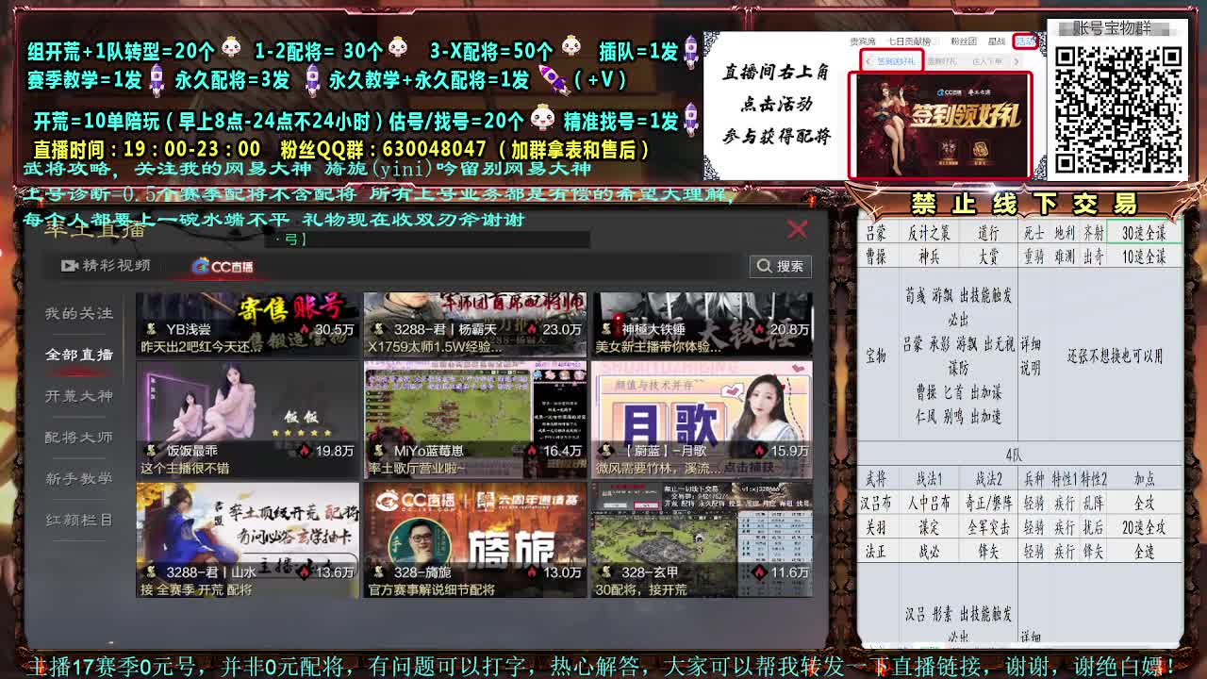Click right chevron beside activity sub-tabs
1207x679 pixels.
point(1016,61)
